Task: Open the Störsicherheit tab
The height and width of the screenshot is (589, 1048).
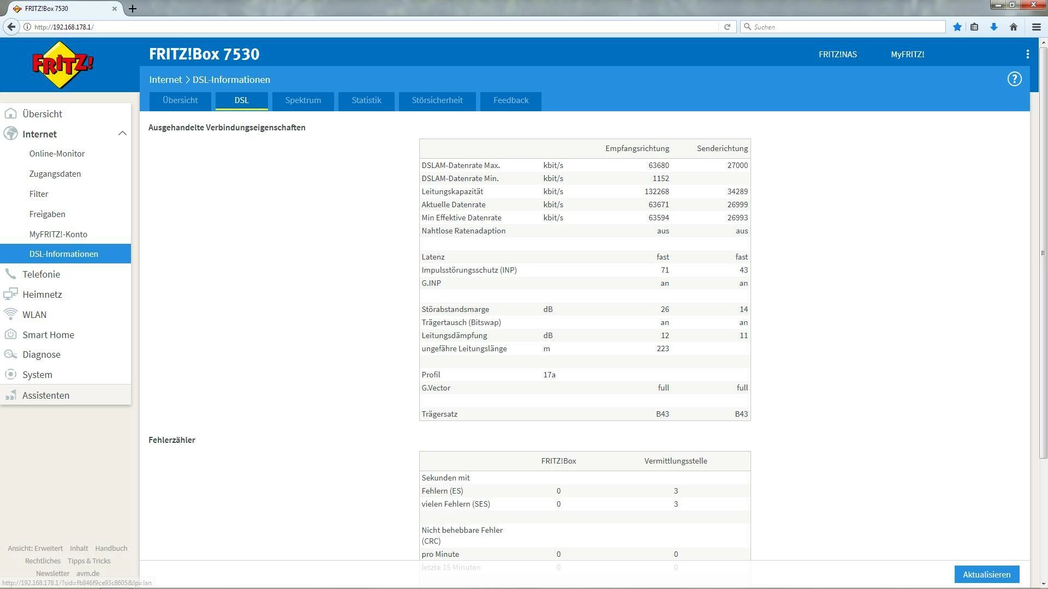Action: (437, 100)
